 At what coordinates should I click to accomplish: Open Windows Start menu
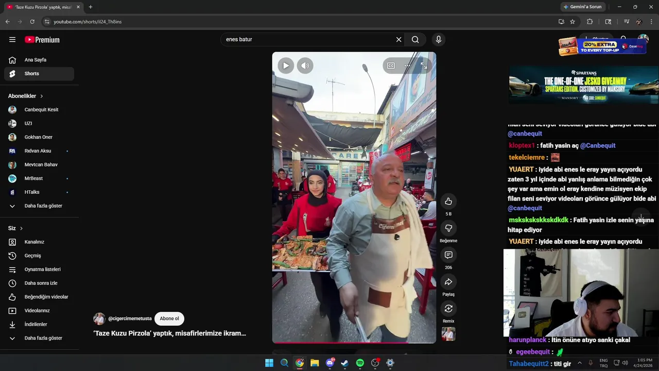(269, 363)
